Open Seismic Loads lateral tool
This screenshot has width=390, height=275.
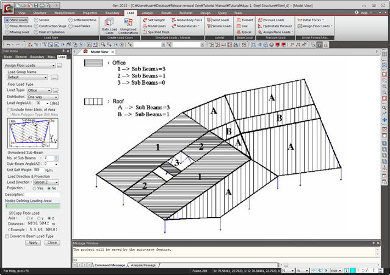point(219,26)
